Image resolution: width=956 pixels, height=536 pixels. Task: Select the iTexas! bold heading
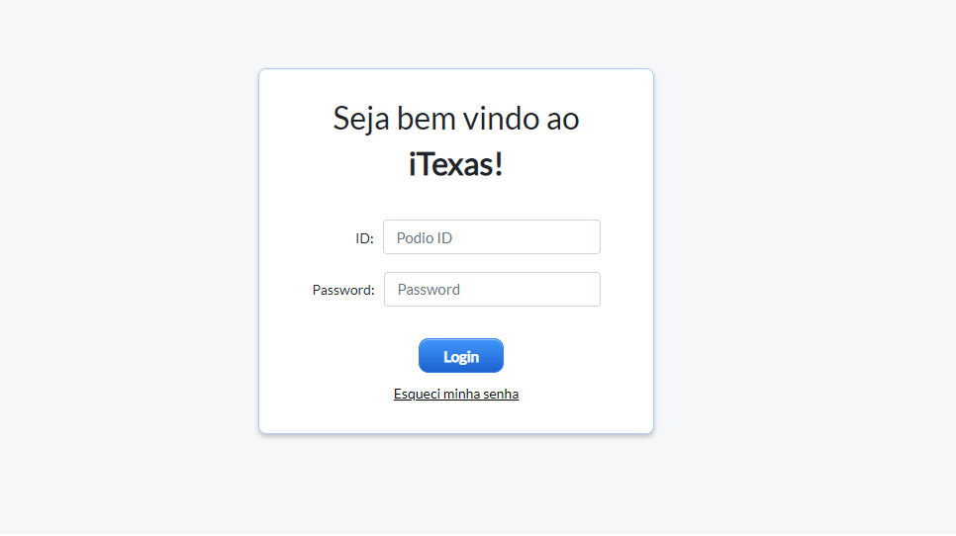tap(456, 164)
